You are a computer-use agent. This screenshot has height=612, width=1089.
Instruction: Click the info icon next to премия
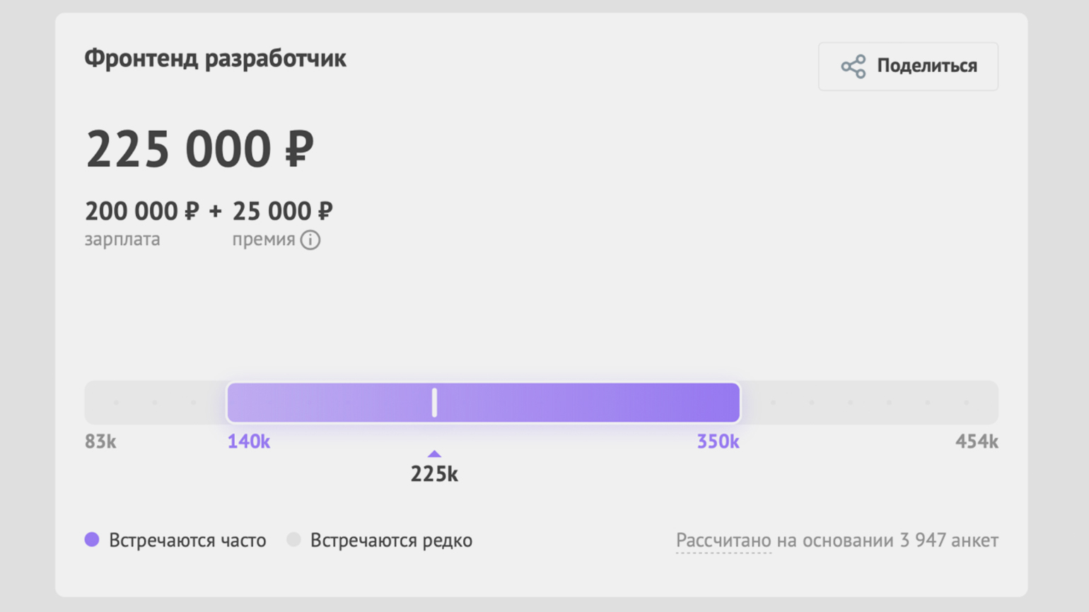310,240
